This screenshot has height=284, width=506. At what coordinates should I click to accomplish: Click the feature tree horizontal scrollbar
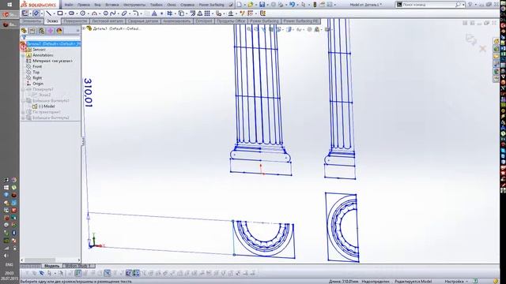click(50, 260)
